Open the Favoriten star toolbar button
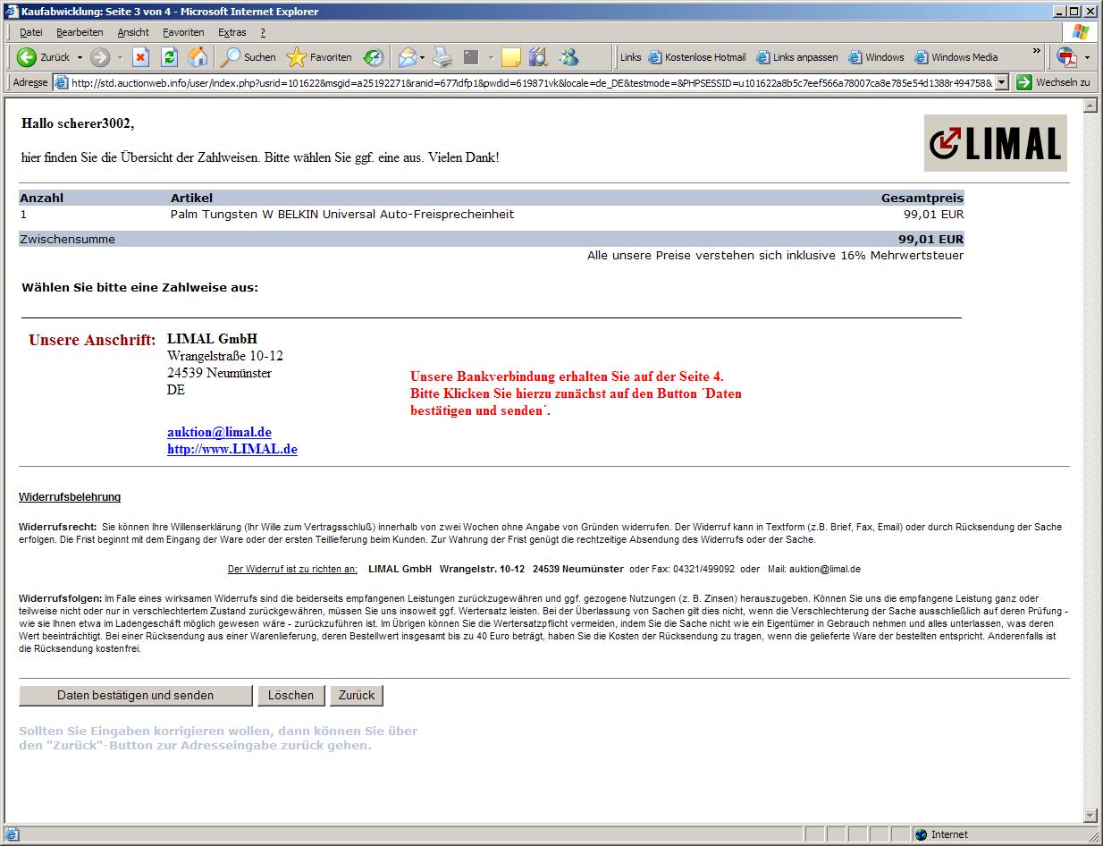Screen dimensions: 1103x846 [x=319, y=57]
